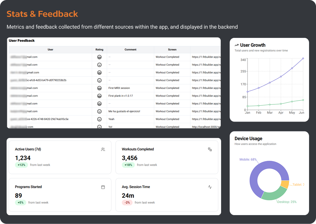Click the purple line's Jun data point
The width and height of the screenshot is (316, 224).
tap(303, 58)
